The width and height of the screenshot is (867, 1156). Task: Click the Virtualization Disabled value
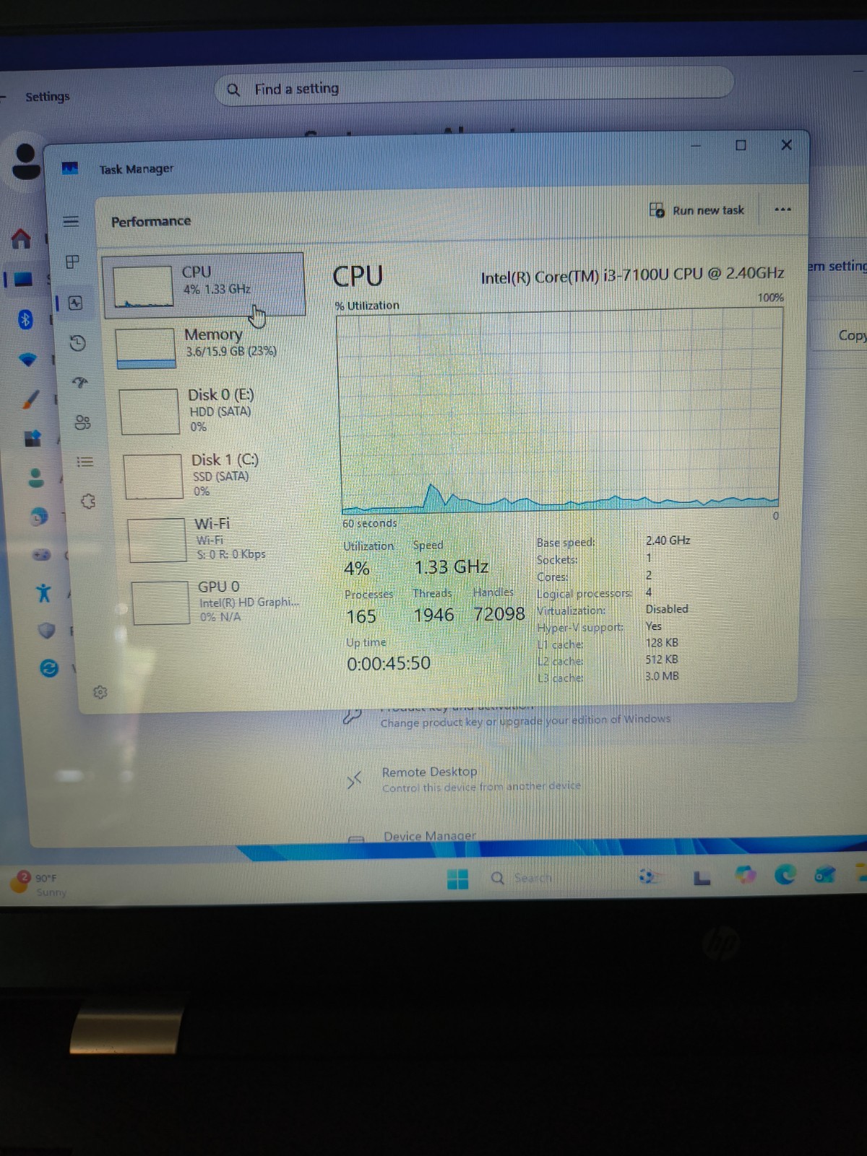click(x=667, y=609)
